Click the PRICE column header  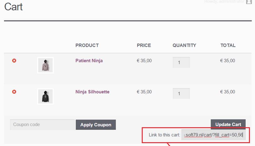click(144, 45)
